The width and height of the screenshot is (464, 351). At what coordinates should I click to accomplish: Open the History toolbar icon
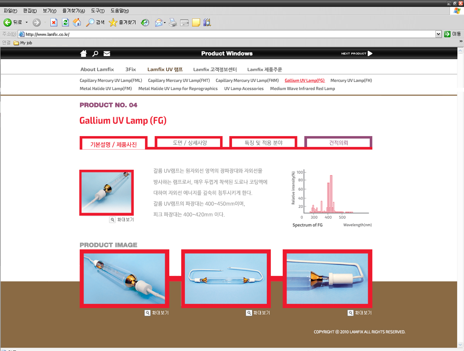pyautogui.click(x=145, y=22)
